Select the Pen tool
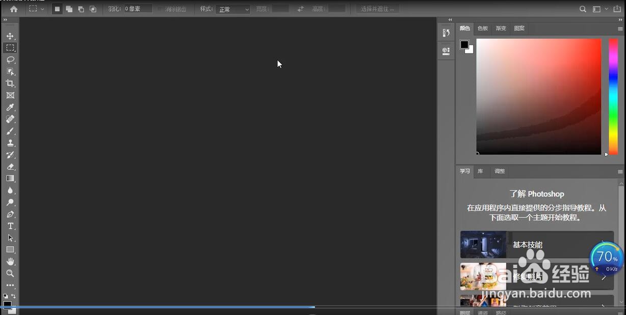 coord(10,214)
